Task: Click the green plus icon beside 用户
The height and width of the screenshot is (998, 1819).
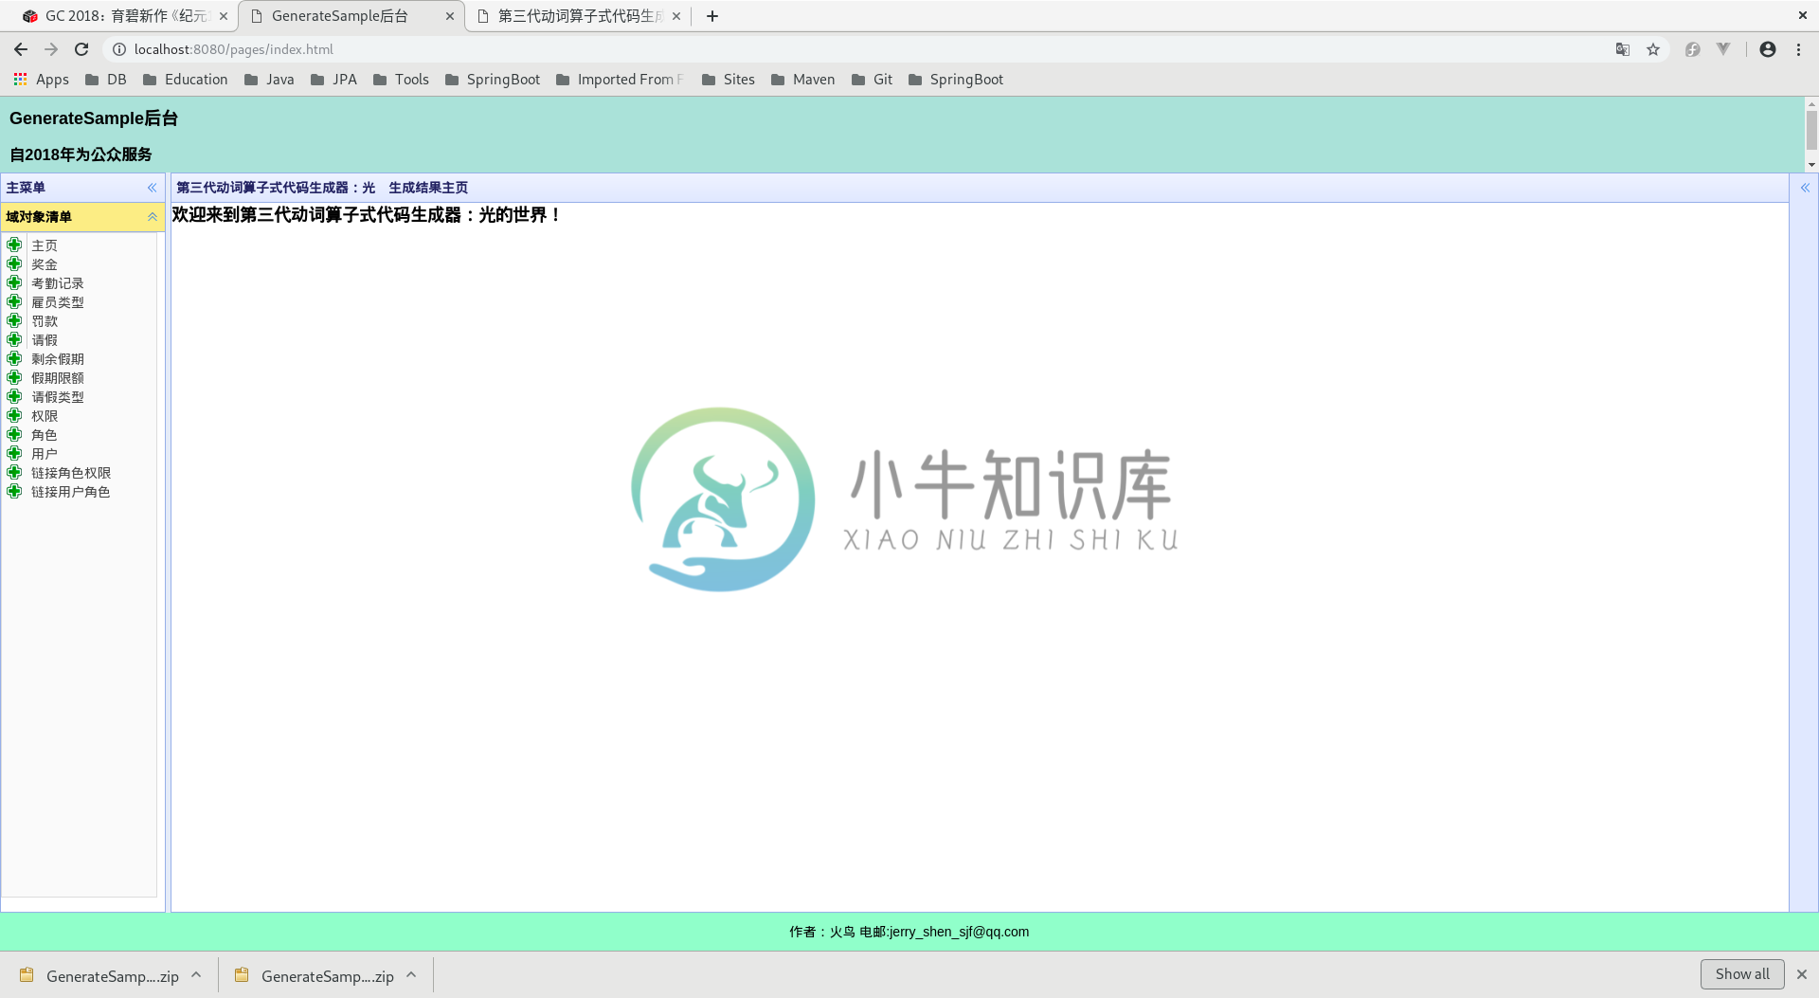Action: pyautogui.click(x=14, y=453)
